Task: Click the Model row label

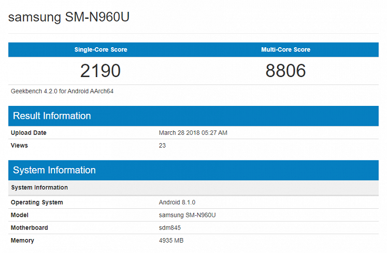Action: (x=19, y=215)
